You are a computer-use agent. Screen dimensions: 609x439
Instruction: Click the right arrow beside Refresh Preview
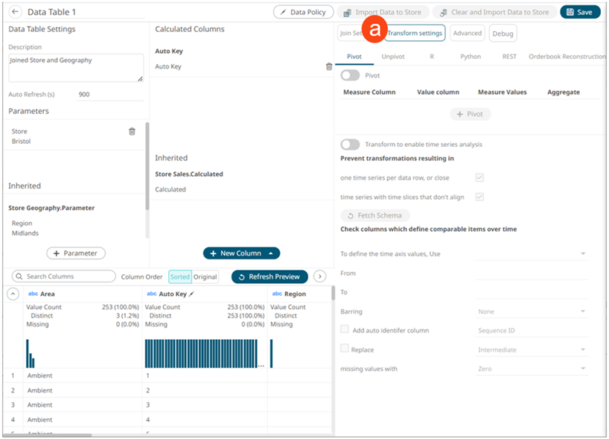point(320,277)
